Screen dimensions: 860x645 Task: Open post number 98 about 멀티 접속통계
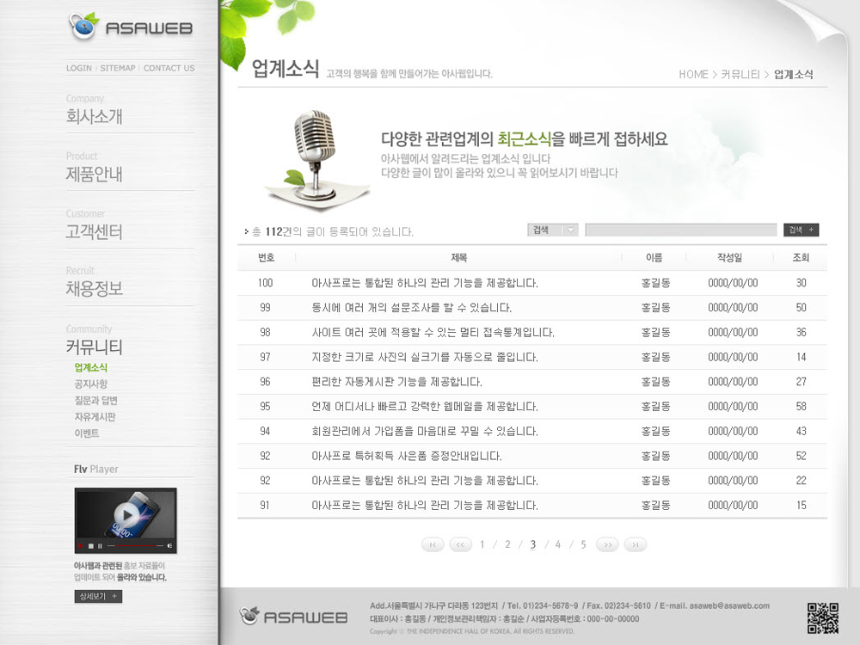pyautogui.click(x=433, y=332)
